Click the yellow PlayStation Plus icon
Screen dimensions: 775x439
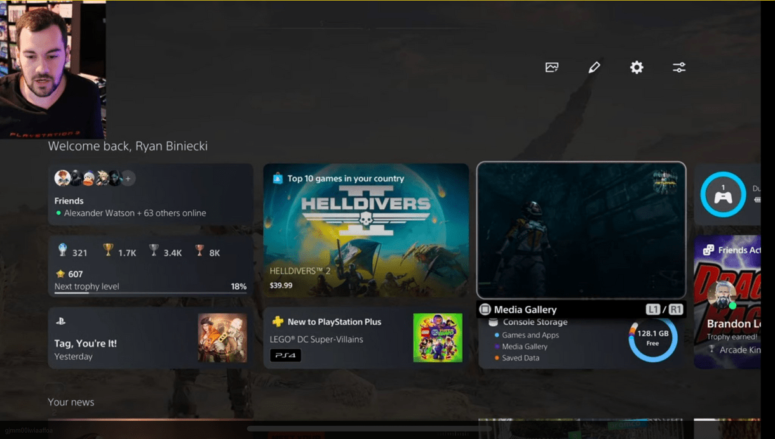pos(278,322)
